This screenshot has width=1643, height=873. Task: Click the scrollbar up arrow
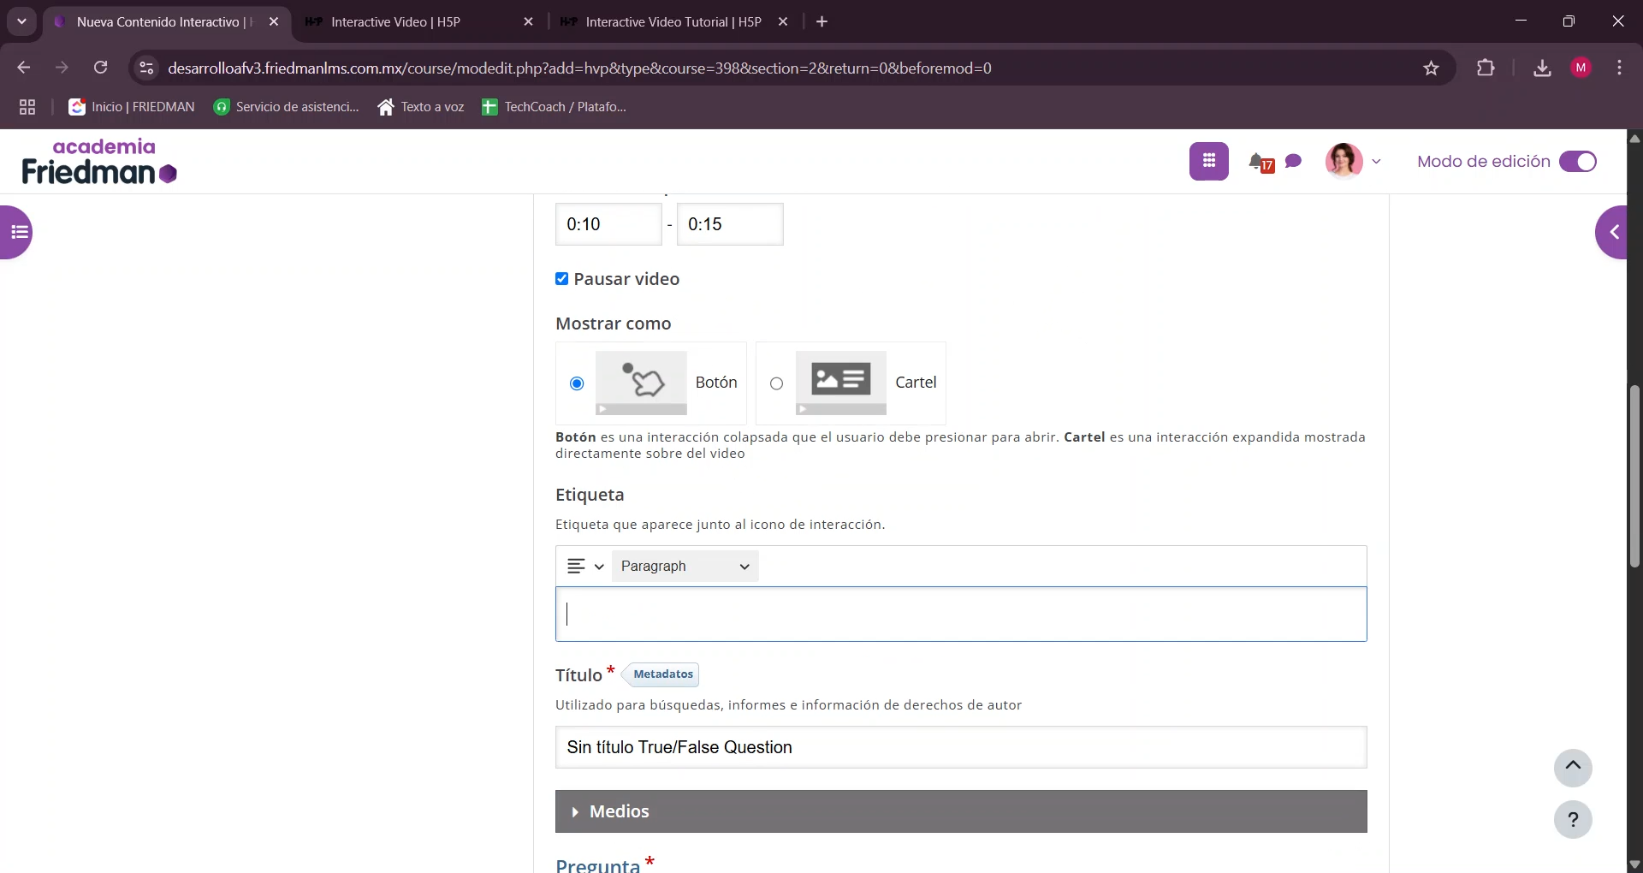click(1634, 138)
